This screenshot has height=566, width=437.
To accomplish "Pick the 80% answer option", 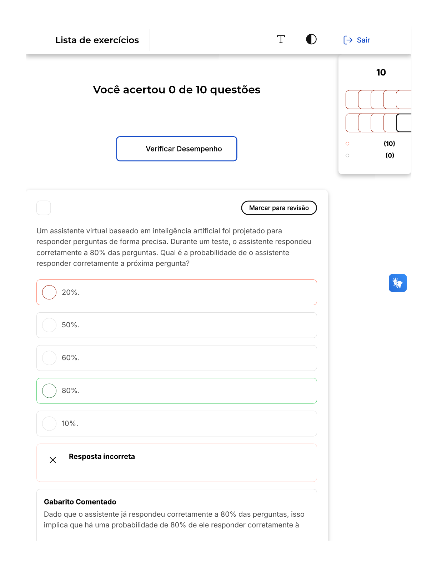I will 49,391.
